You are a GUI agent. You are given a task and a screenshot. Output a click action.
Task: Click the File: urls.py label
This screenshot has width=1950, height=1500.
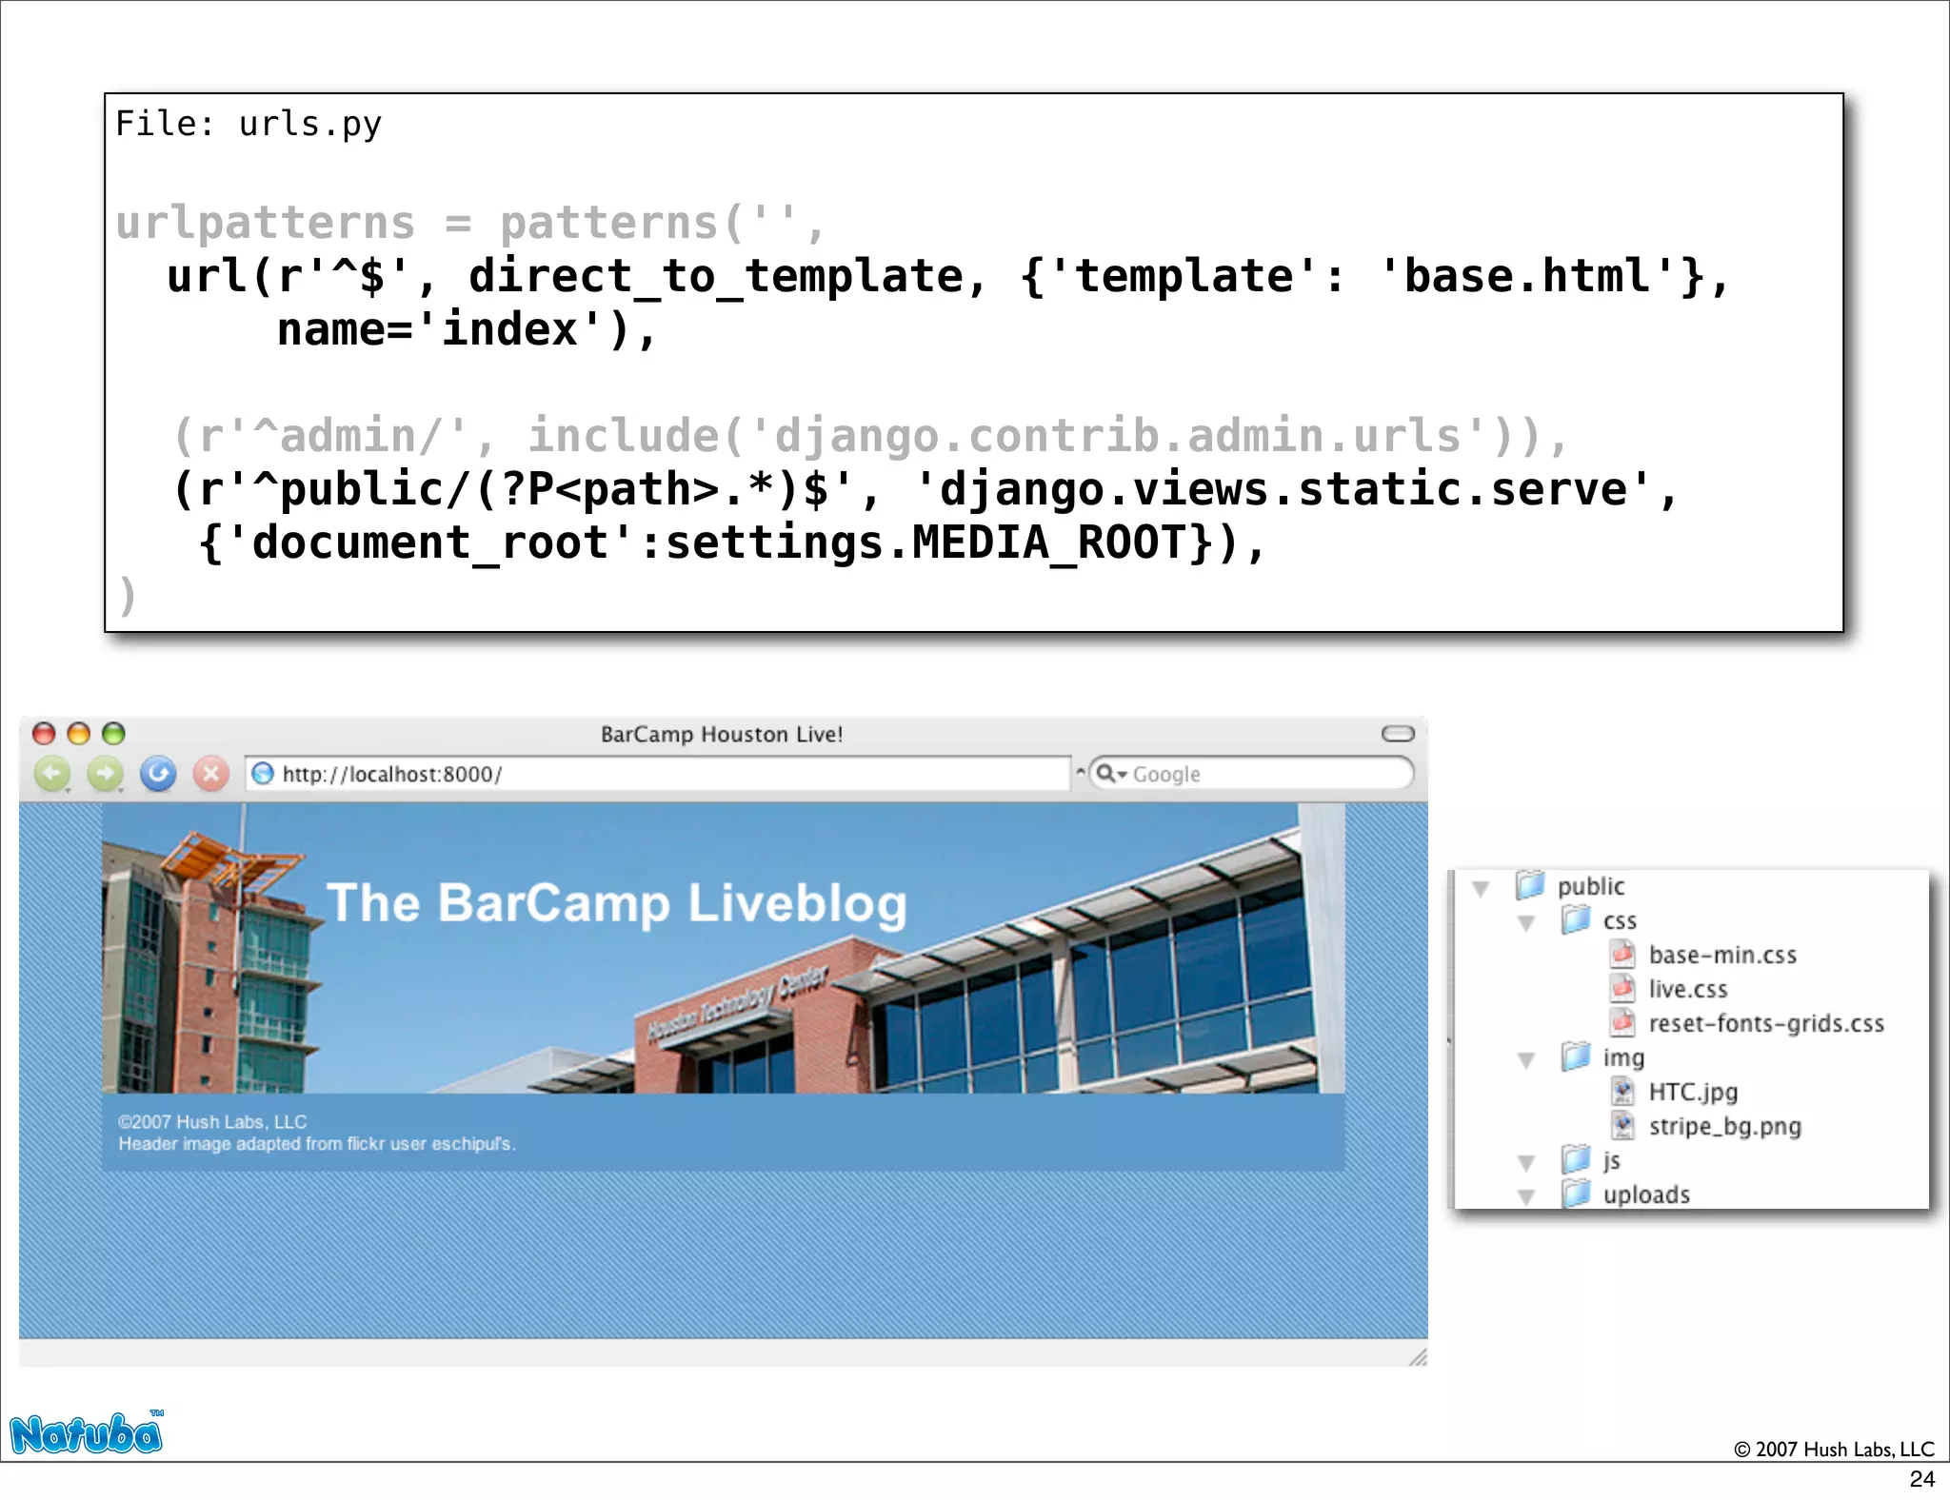click(249, 124)
